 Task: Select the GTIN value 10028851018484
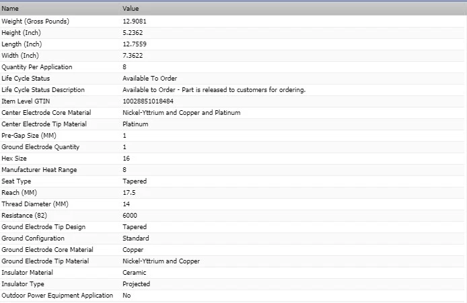click(x=148, y=101)
